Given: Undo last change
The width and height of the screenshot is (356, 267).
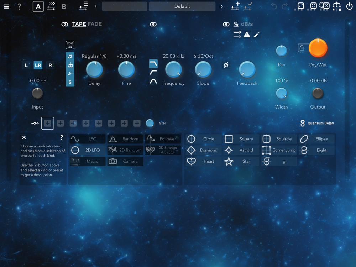Looking at the screenshot, I should [x=274, y=6].
